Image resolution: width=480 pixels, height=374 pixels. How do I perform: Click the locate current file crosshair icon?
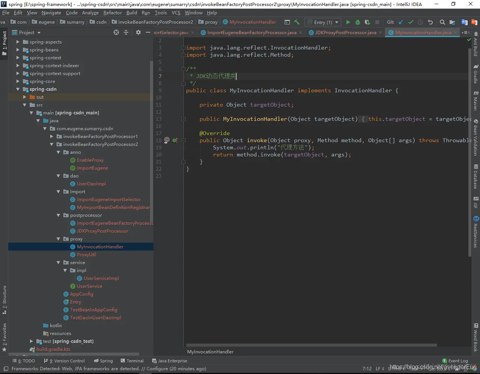[x=116, y=33]
